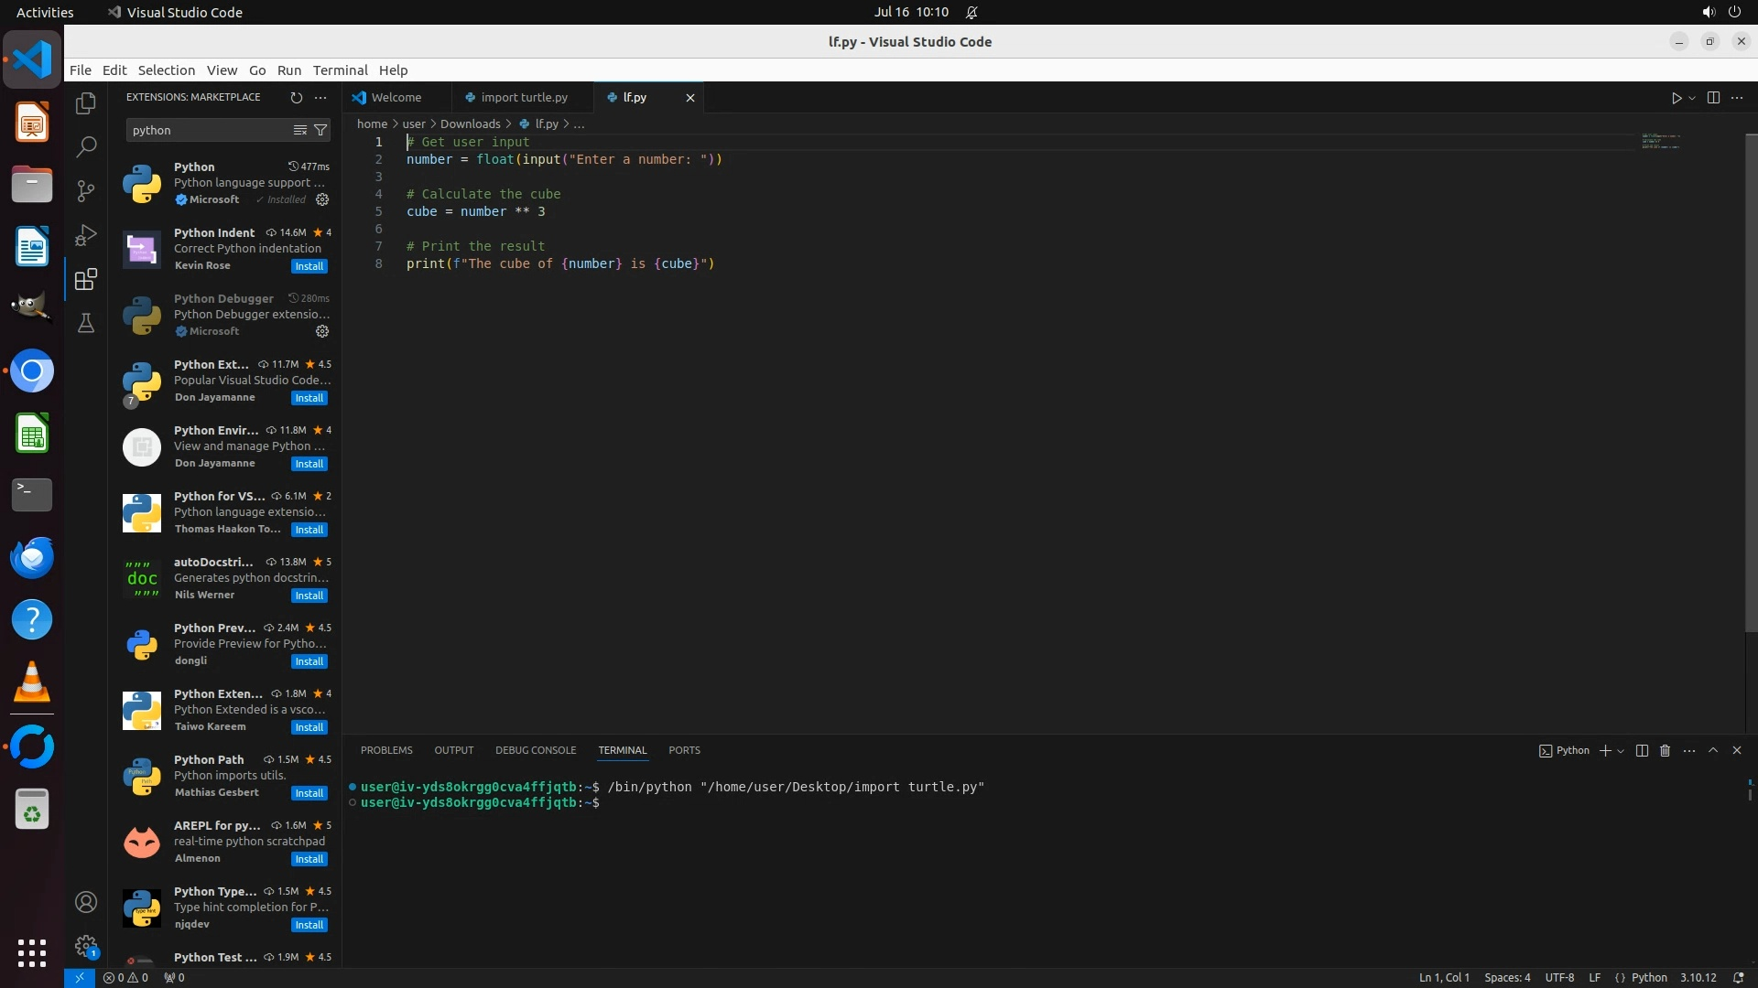Open the Search view in the activity bar

(86, 146)
